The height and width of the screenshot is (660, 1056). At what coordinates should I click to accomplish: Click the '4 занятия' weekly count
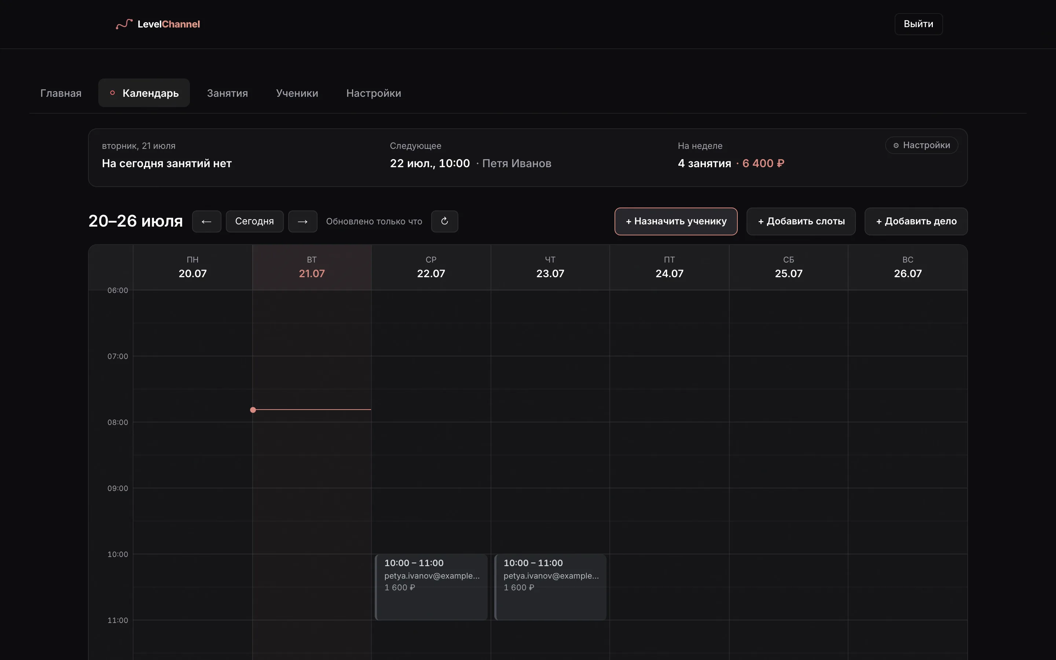(x=704, y=163)
